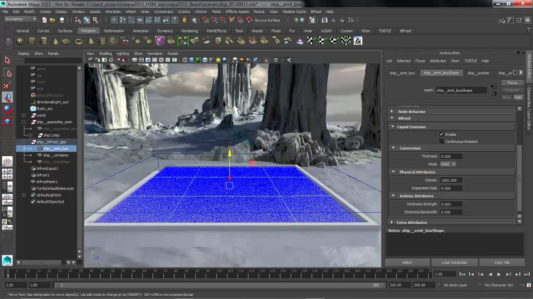This screenshot has width=533, height=299.
Task: Click the Thickness value field
Action: point(451,156)
